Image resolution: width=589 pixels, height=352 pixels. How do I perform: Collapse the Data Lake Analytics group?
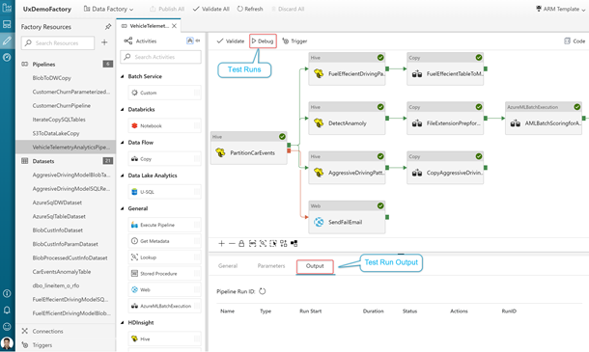pos(122,176)
